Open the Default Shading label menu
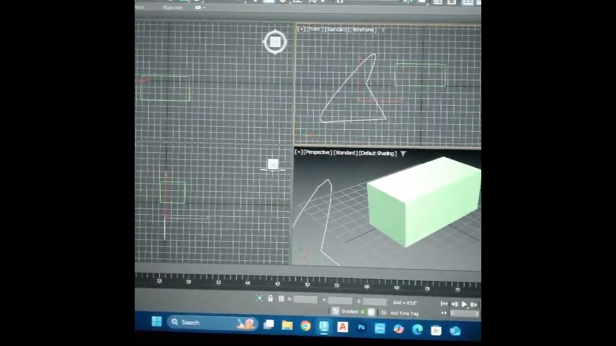The width and height of the screenshot is (616, 346). [x=378, y=153]
